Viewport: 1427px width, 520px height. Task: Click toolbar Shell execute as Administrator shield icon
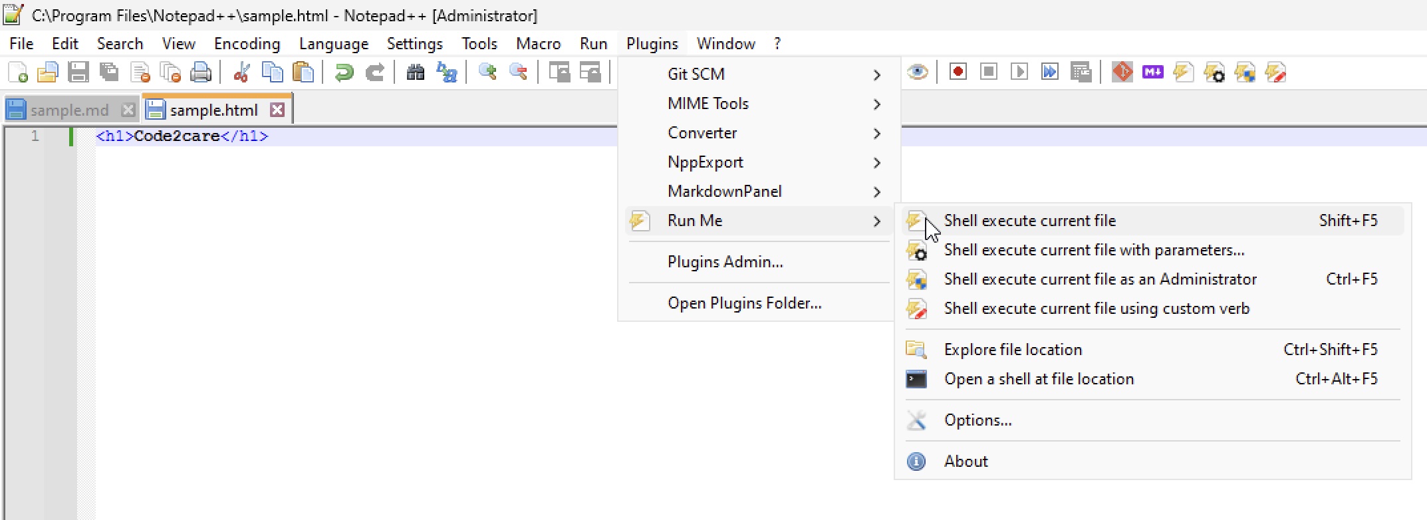click(1245, 72)
